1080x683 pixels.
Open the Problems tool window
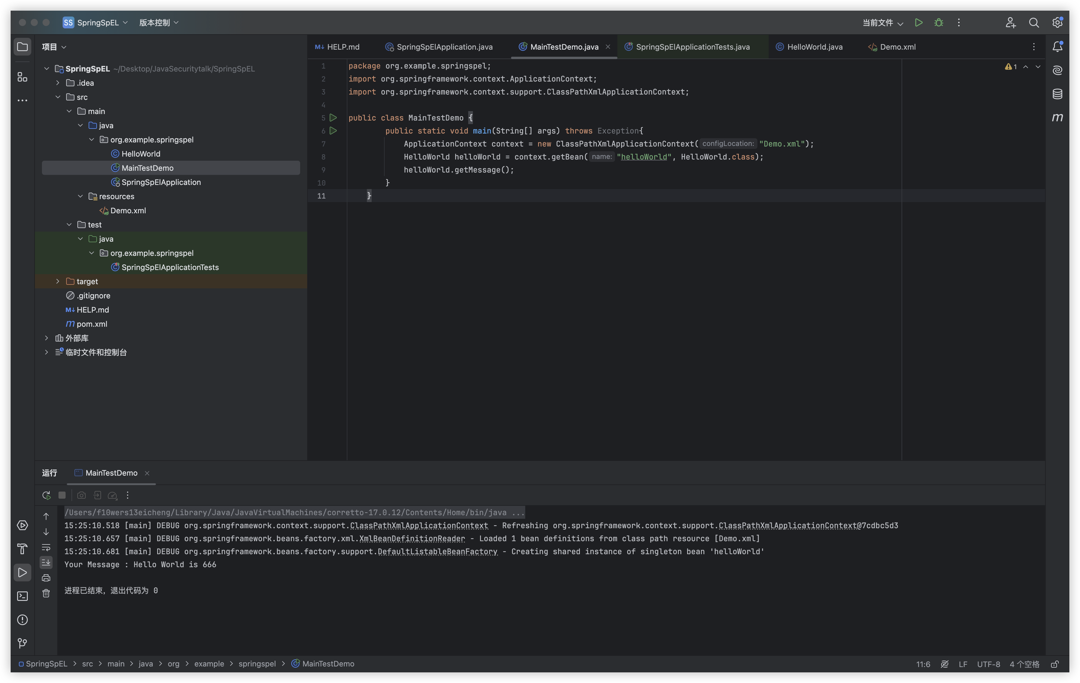tap(22, 620)
